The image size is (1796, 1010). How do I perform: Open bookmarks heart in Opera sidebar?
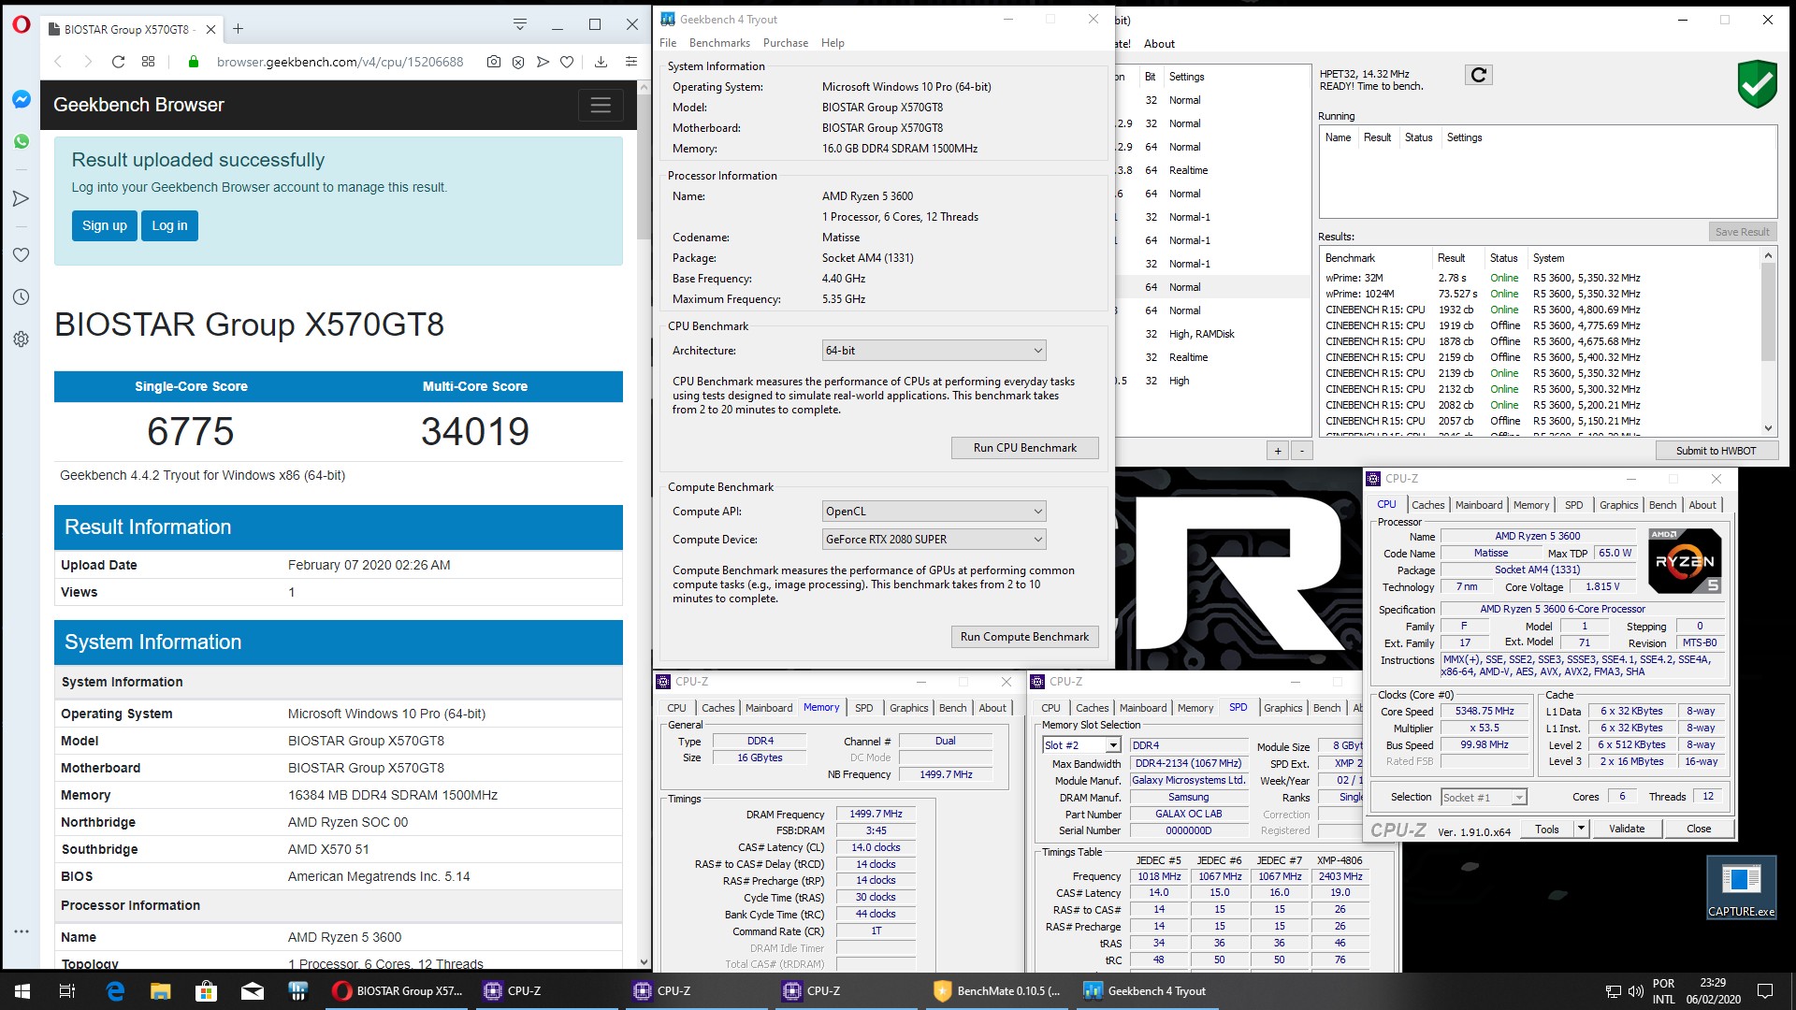(21, 254)
